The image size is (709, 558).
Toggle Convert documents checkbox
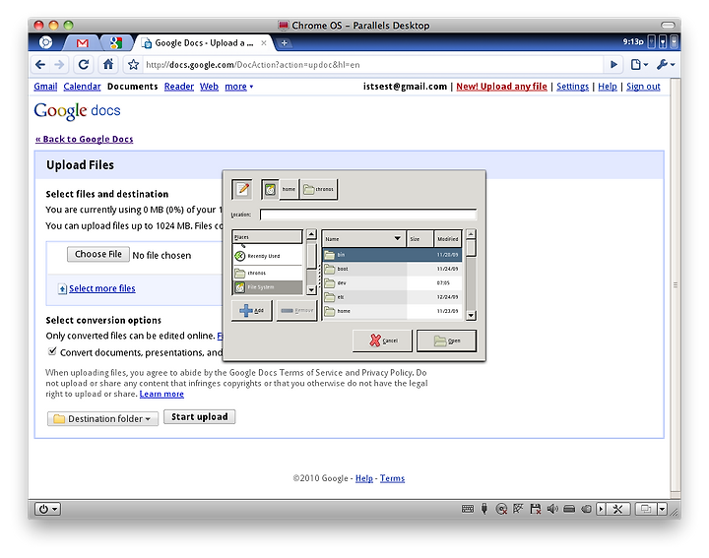pyautogui.click(x=52, y=351)
